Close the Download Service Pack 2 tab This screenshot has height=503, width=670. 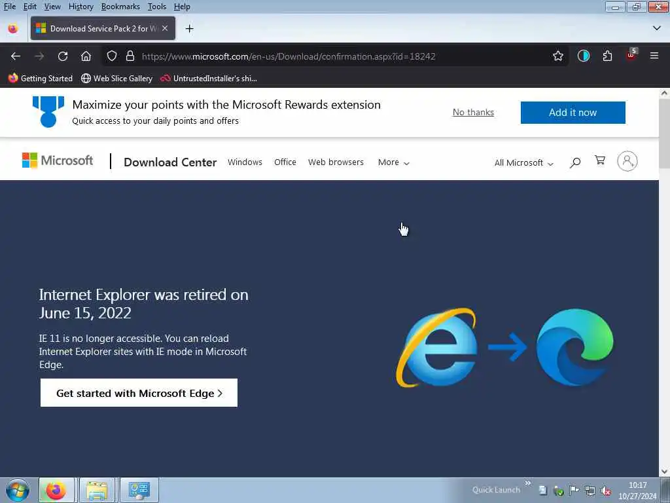pos(165,28)
